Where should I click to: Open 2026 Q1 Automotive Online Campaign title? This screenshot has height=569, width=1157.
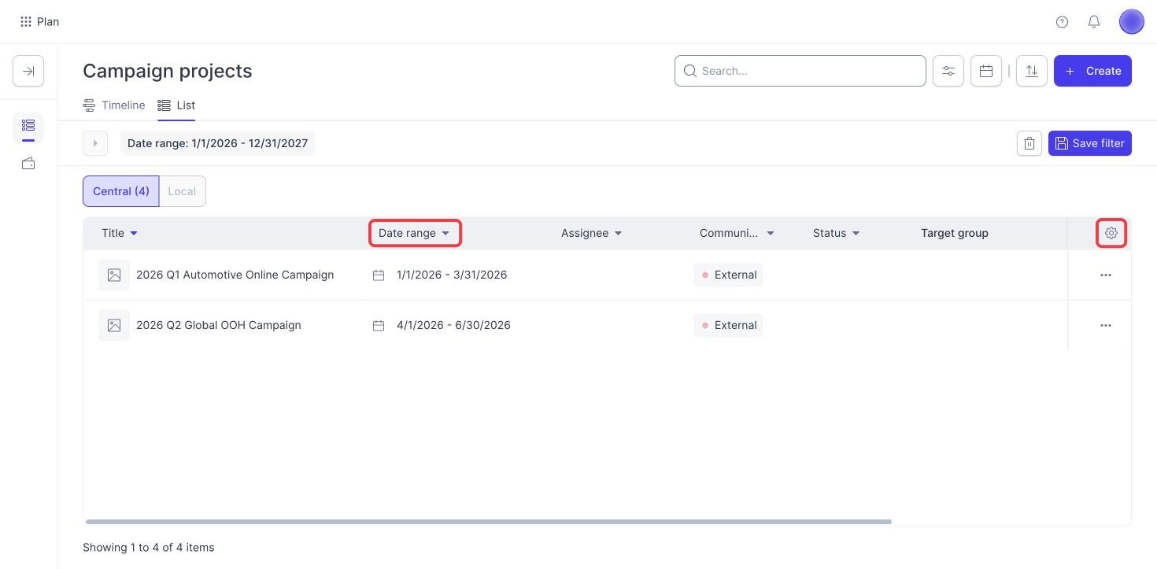click(235, 275)
